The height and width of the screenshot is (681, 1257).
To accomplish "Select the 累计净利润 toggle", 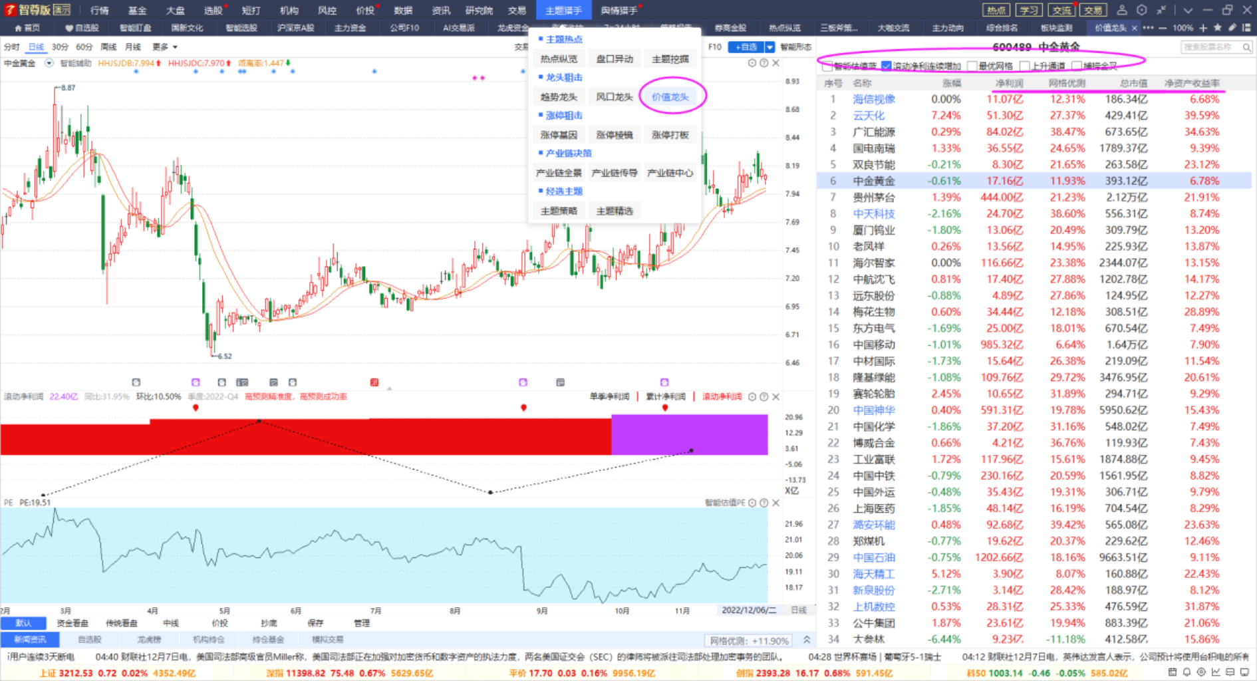I will coord(666,397).
